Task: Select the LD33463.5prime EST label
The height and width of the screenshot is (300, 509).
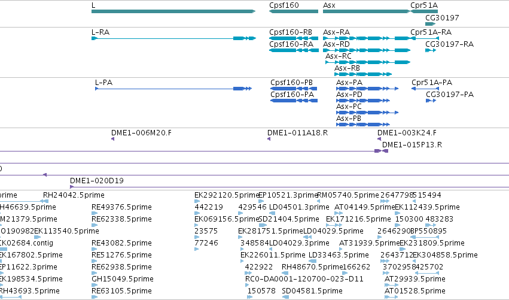Action: (339, 255)
